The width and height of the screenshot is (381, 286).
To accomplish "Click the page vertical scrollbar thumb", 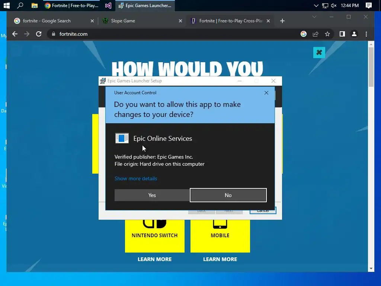I will 371,67.
